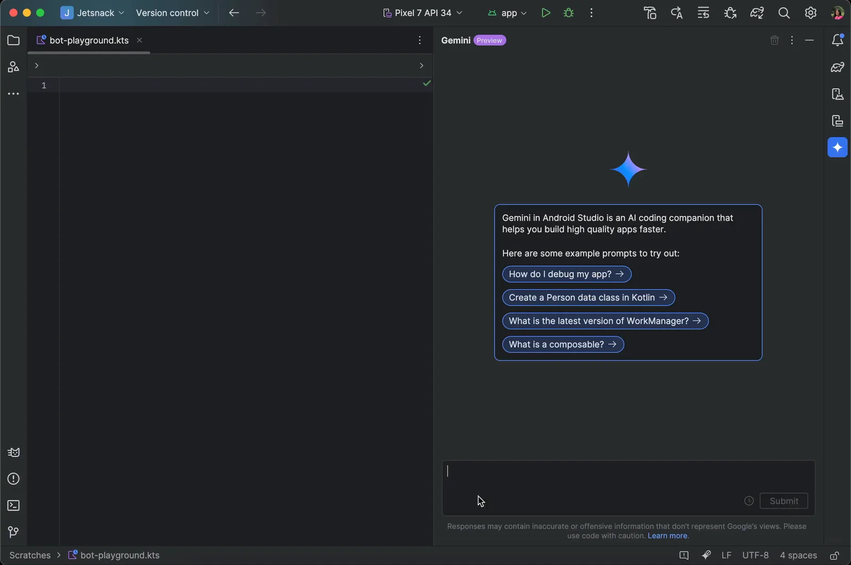Click Scratches in the breadcrumb bar
Image resolution: width=851 pixels, height=565 pixels.
pos(30,555)
